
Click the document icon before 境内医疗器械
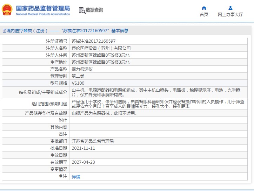click(4, 31)
